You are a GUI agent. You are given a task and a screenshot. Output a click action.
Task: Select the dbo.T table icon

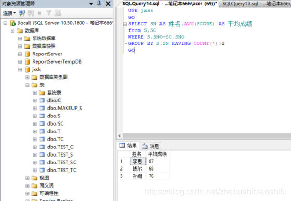42,132
